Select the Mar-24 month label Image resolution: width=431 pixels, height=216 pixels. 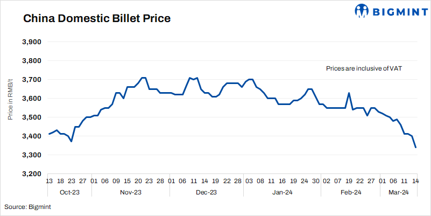[398, 192]
